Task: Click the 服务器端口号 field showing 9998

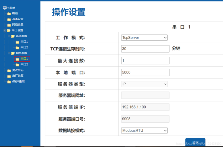Action: tap(145, 119)
